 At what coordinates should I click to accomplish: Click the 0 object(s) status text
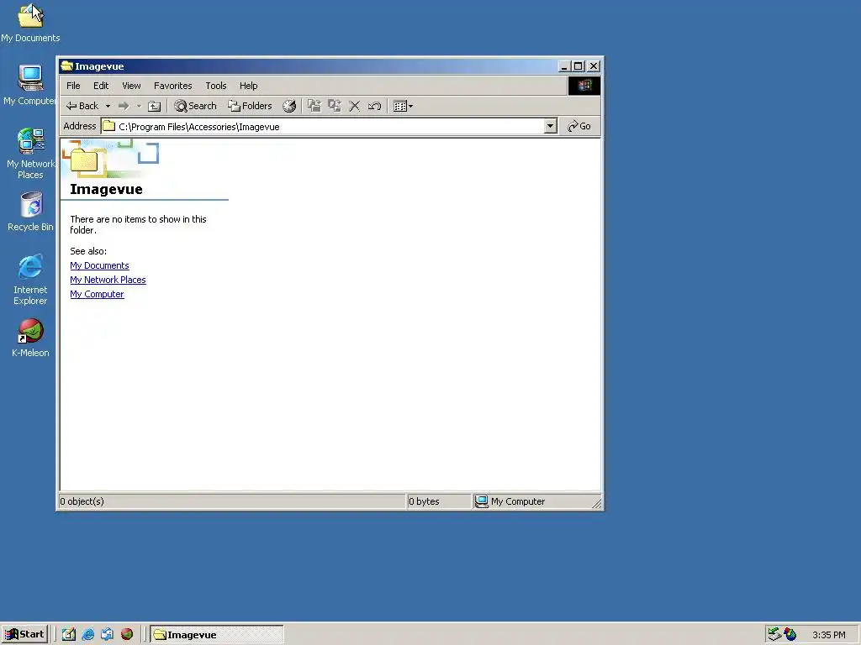[x=82, y=501]
